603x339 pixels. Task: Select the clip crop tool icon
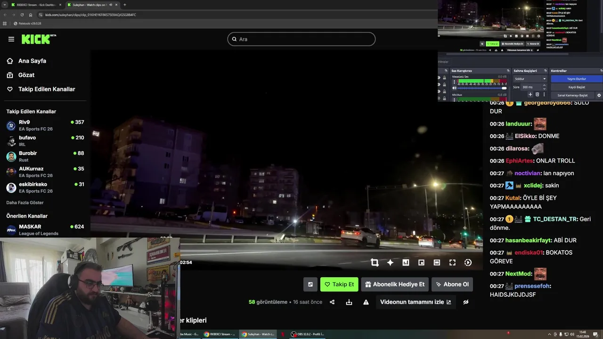pos(375,263)
